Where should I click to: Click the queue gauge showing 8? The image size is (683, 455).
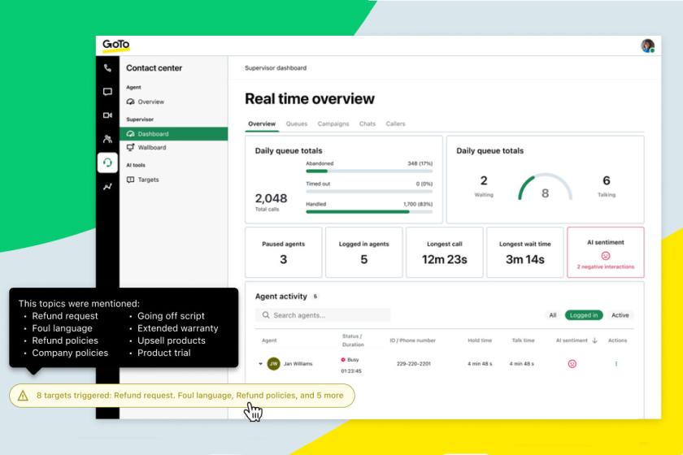[x=545, y=187]
